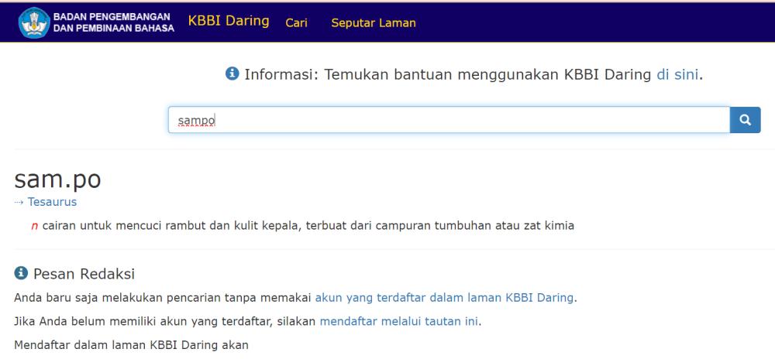Click the magnifier search button
775x359 pixels.
[745, 120]
